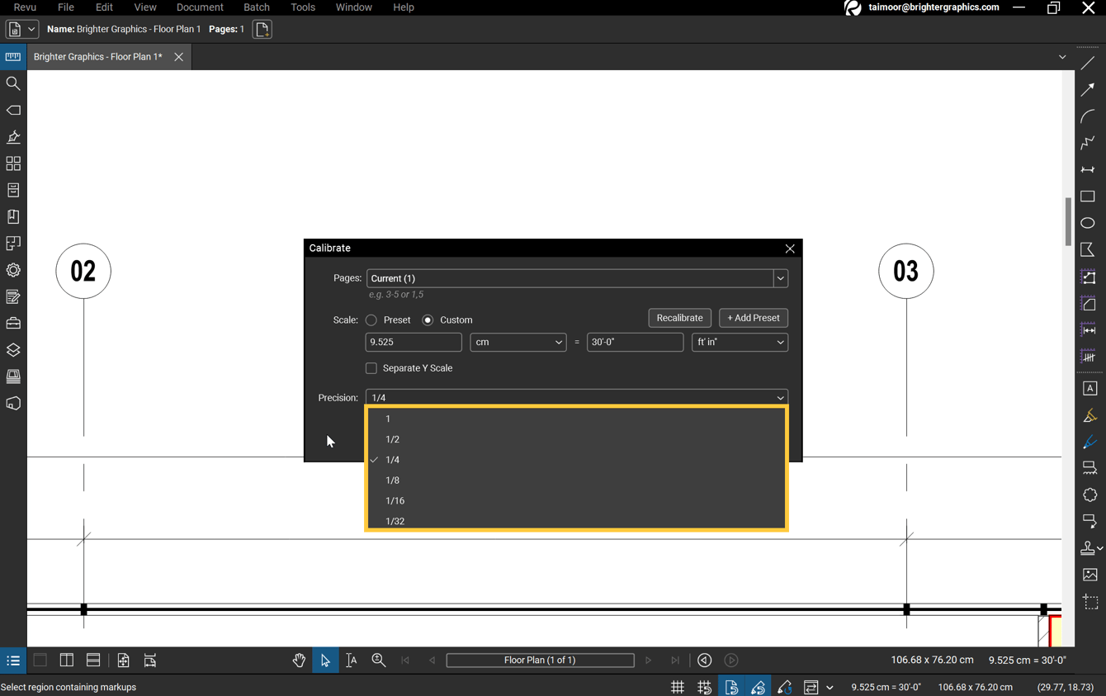Select the Line tool
Screen dimensions: 1106x696
pyautogui.click(x=1088, y=62)
